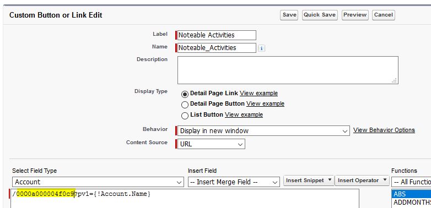Screen dimensions: 431x208
Task: Click the Quick Save button
Action: coord(320,15)
